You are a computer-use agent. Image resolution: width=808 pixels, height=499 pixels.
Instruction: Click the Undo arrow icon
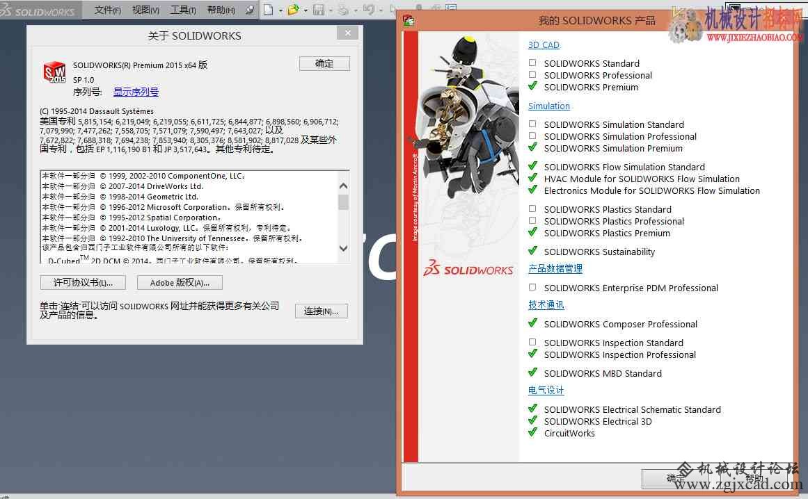pos(368,10)
